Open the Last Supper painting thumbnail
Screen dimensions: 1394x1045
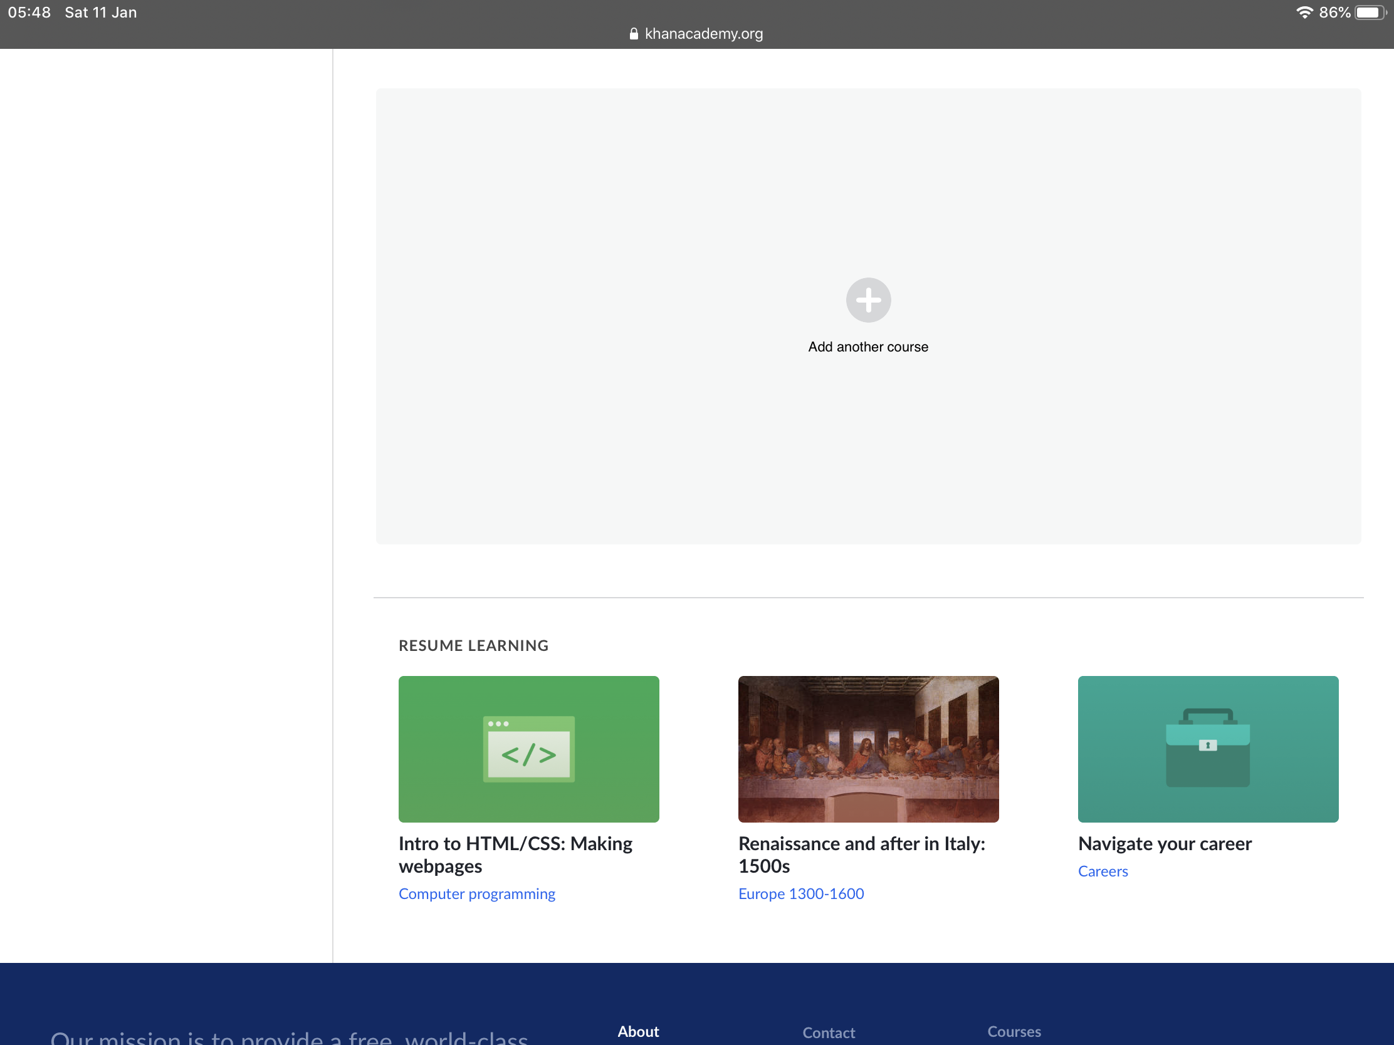[868, 749]
